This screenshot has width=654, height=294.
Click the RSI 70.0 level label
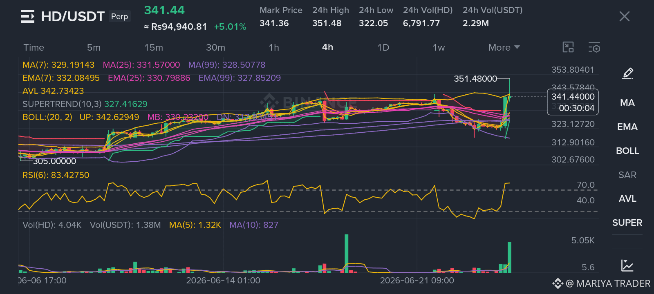click(585, 185)
